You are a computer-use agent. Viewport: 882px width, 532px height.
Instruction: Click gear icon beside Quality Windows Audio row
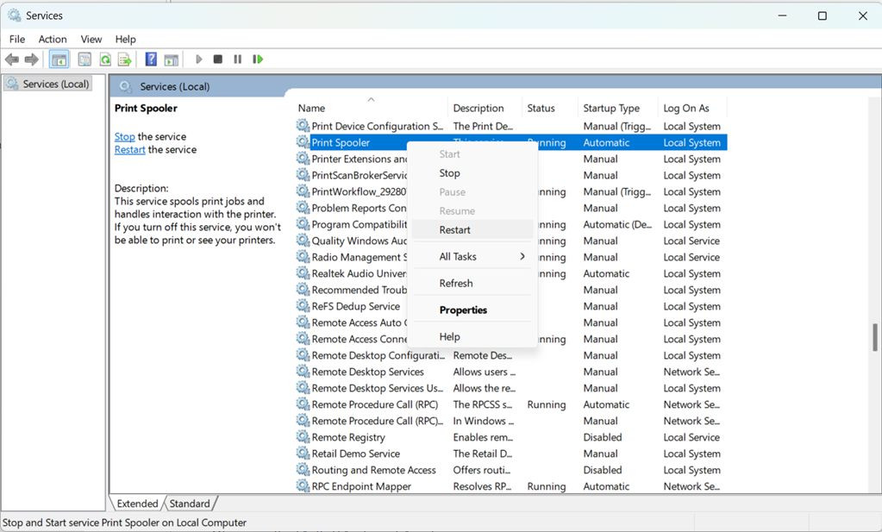[303, 240]
